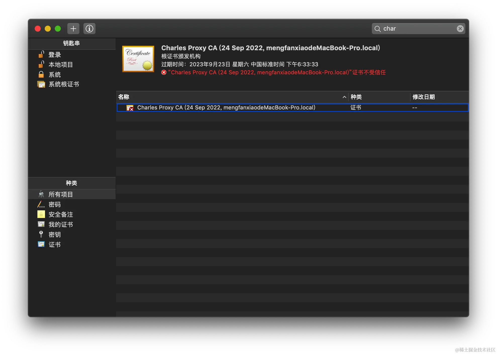
Task: Filter by 密钥 category
Action: click(x=55, y=235)
